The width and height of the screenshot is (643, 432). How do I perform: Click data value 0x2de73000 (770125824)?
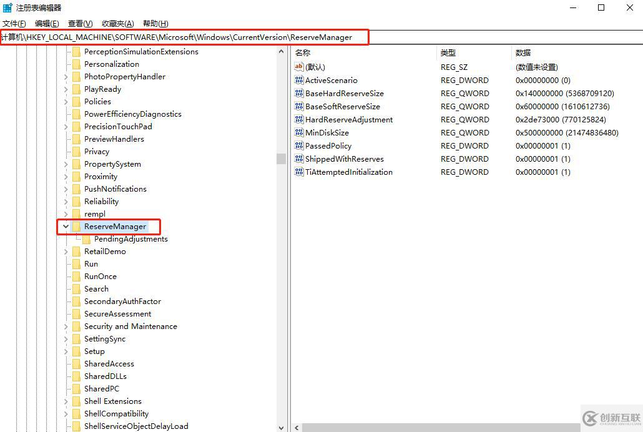click(561, 119)
